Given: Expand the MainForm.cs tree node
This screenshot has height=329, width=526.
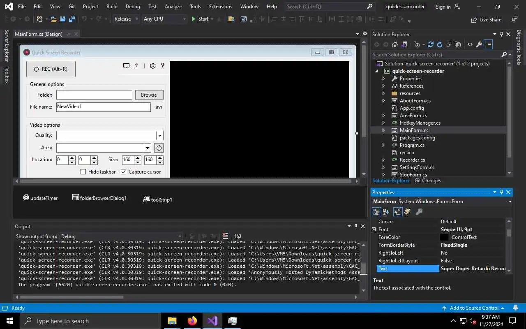Looking at the screenshot, I should tap(383, 130).
